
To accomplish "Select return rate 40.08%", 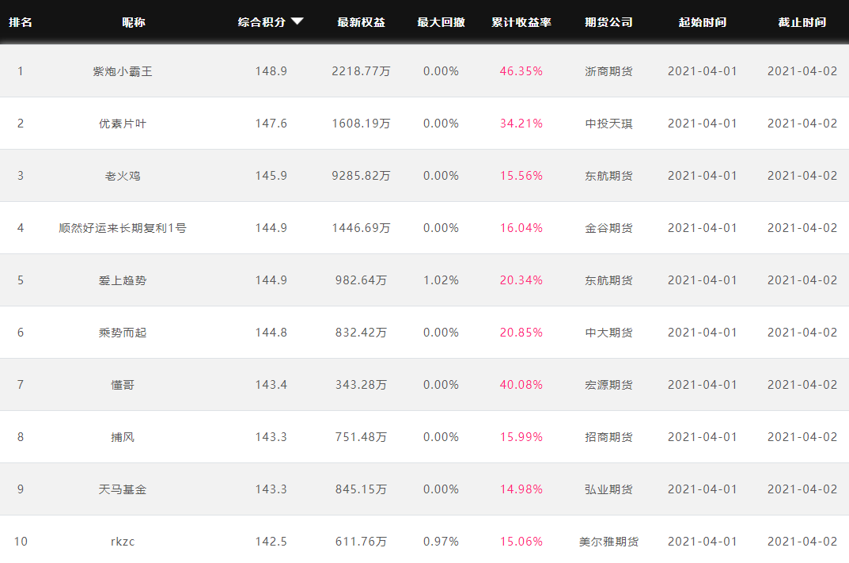I will (521, 386).
